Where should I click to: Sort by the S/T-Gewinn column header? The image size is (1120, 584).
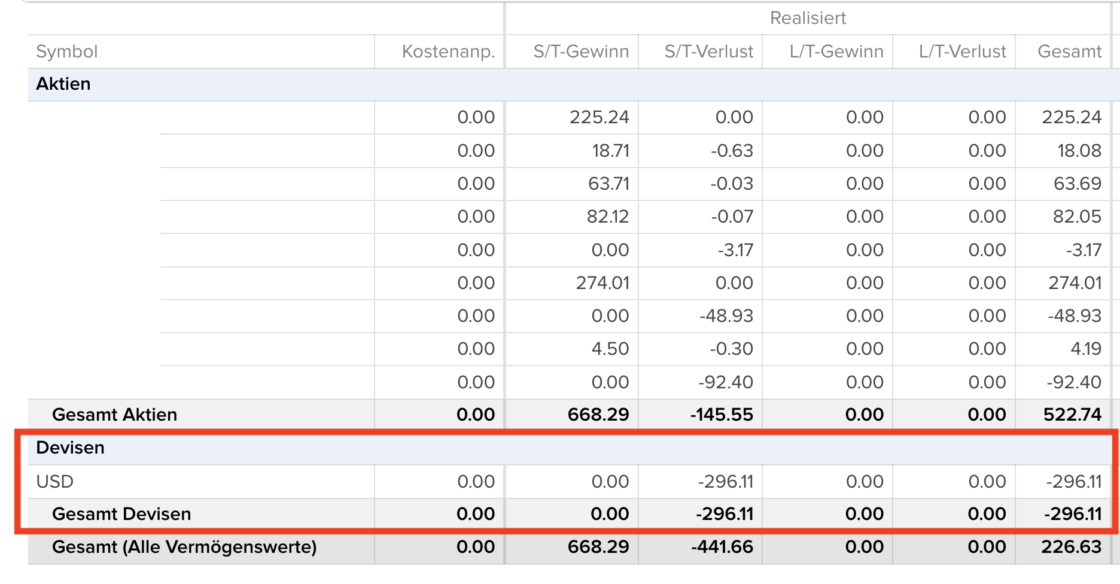click(x=581, y=51)
